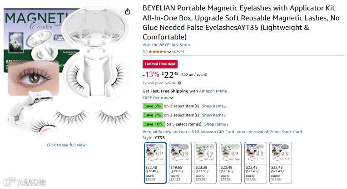Open the rating breakdown dropdown arrow
Screen dimensions: 347x189
pyautogui.click(x=169, y=52)
